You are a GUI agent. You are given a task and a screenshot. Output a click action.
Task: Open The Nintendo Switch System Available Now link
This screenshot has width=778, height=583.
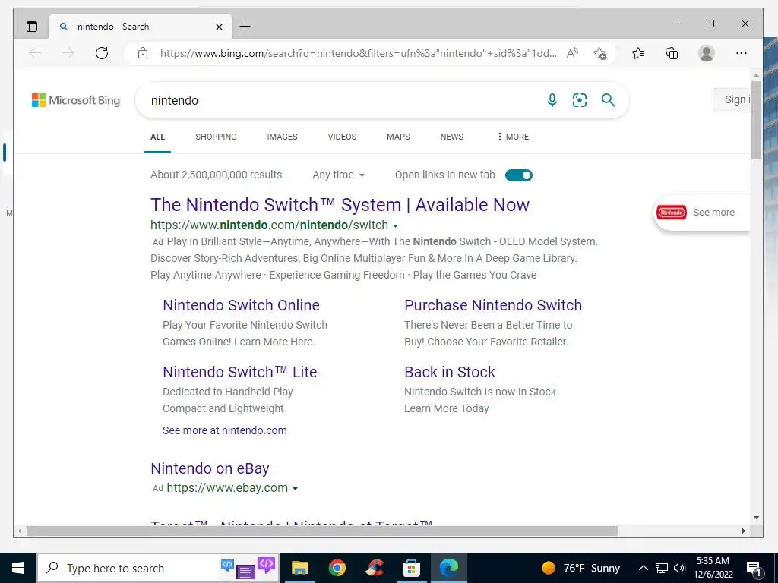340,205
